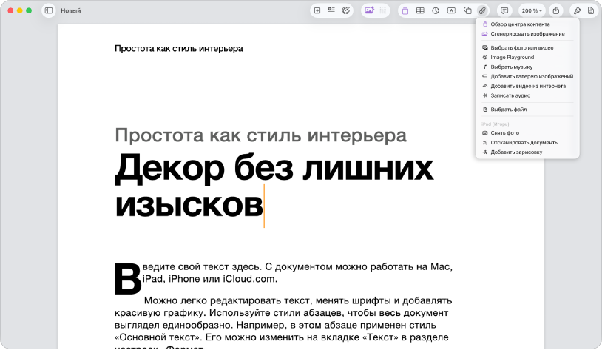
Task: Select Отсканировать документы menu item
Action: point(527,143)
